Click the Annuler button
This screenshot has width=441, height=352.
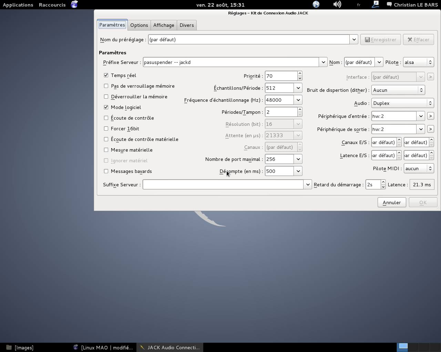pyautogui.click(x=392, y=202)
